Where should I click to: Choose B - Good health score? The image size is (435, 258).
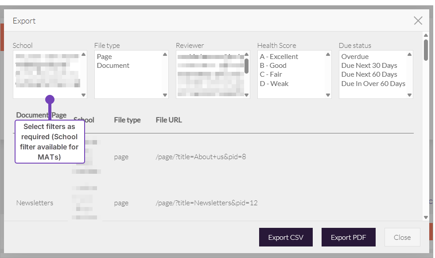click(x=273, y=65)
